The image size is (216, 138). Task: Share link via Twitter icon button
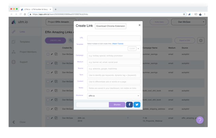pos(137,105)
